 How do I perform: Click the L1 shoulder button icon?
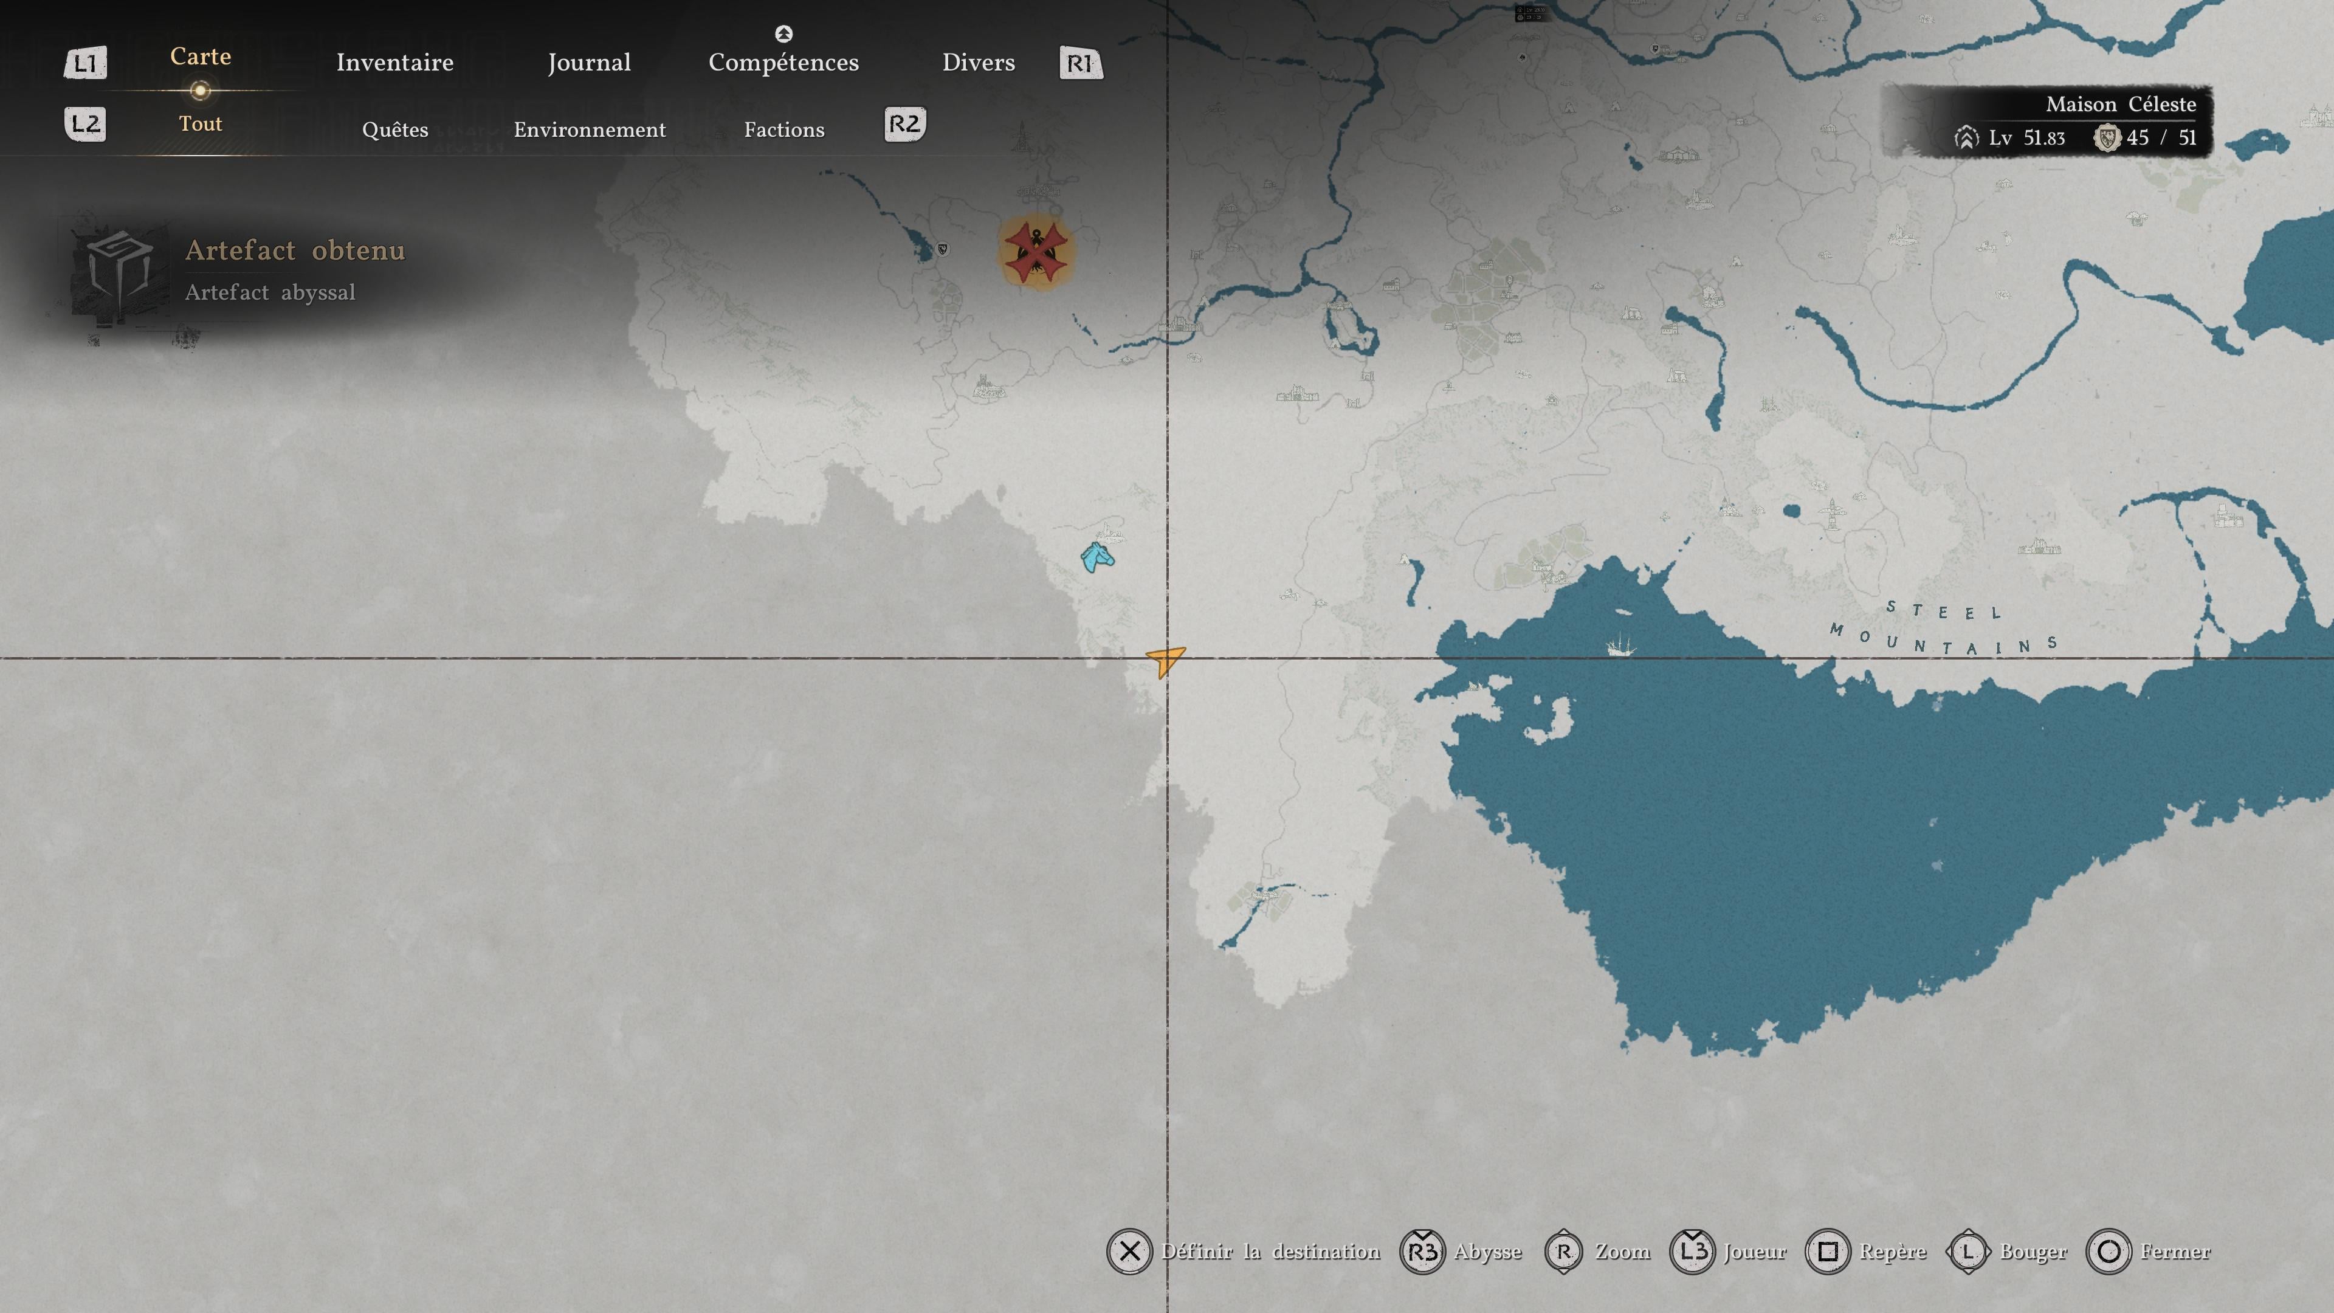[x=85, y=63]
